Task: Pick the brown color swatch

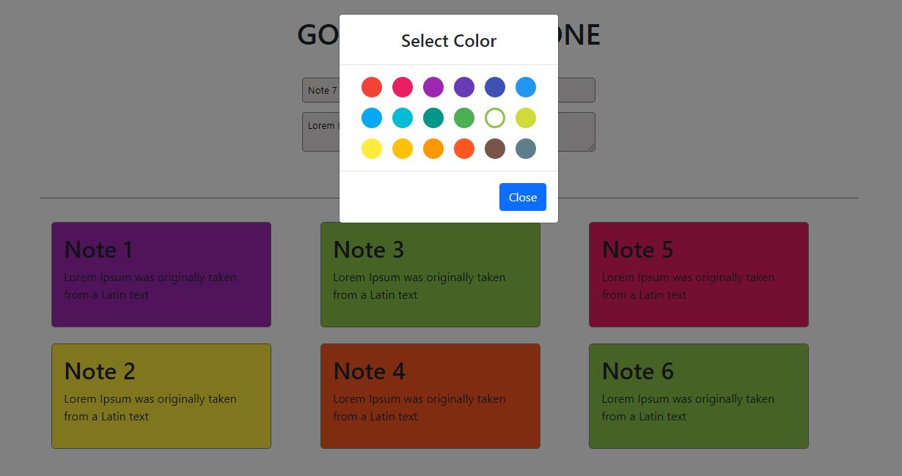Action: [495, 149]
